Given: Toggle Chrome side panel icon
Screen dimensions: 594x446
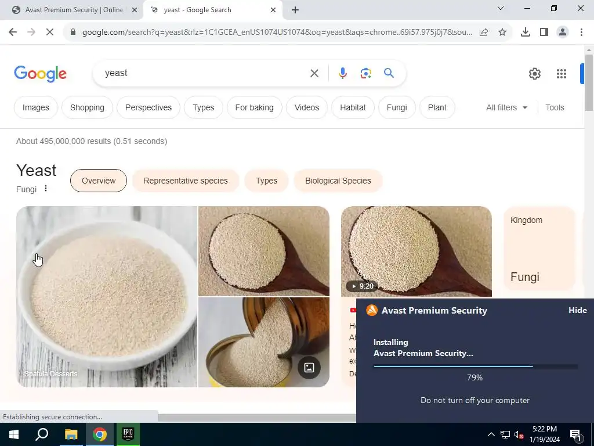Looking at the screenshot, I should 544,33.
